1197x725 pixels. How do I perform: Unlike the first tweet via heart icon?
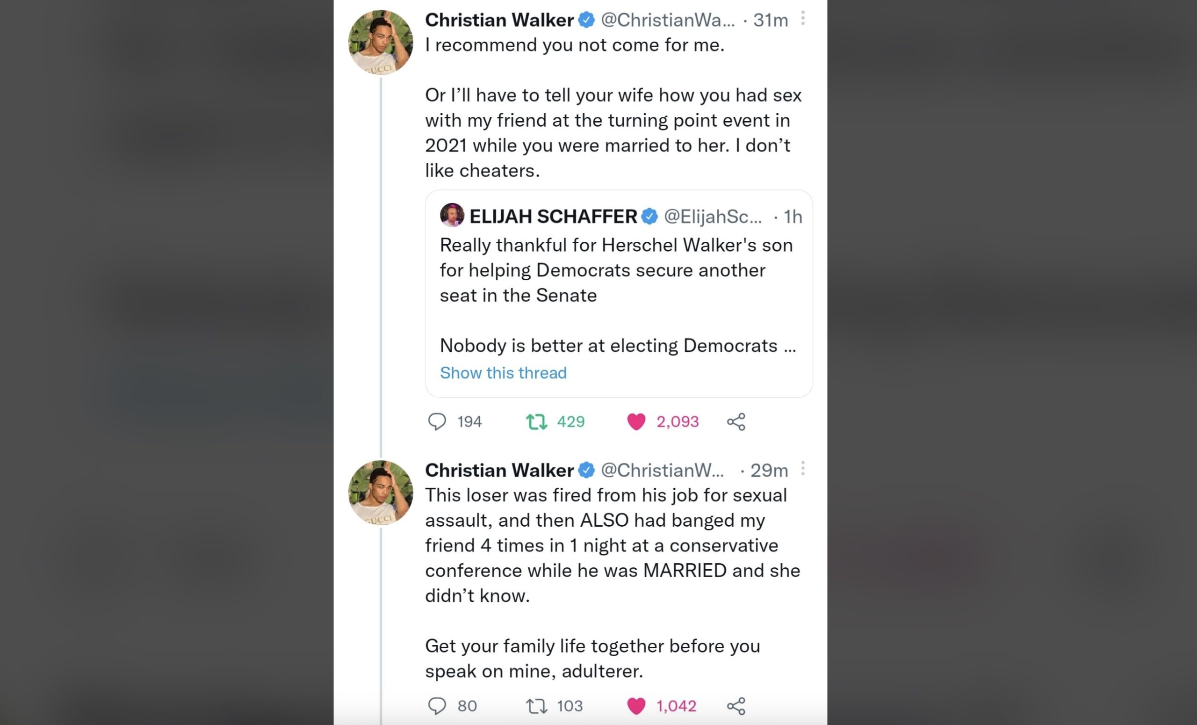click(x=636, y=421)
